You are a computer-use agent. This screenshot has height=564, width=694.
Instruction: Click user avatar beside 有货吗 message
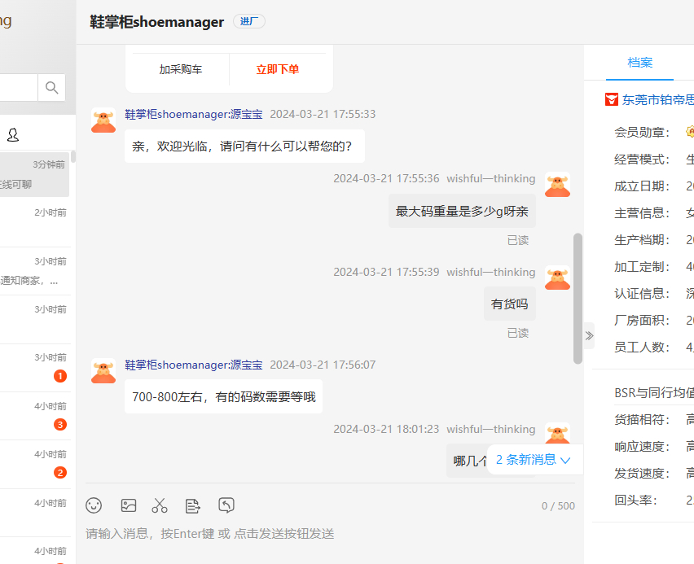(557, 278)
